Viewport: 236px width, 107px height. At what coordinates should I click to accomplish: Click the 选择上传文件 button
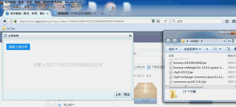point(18,47)
